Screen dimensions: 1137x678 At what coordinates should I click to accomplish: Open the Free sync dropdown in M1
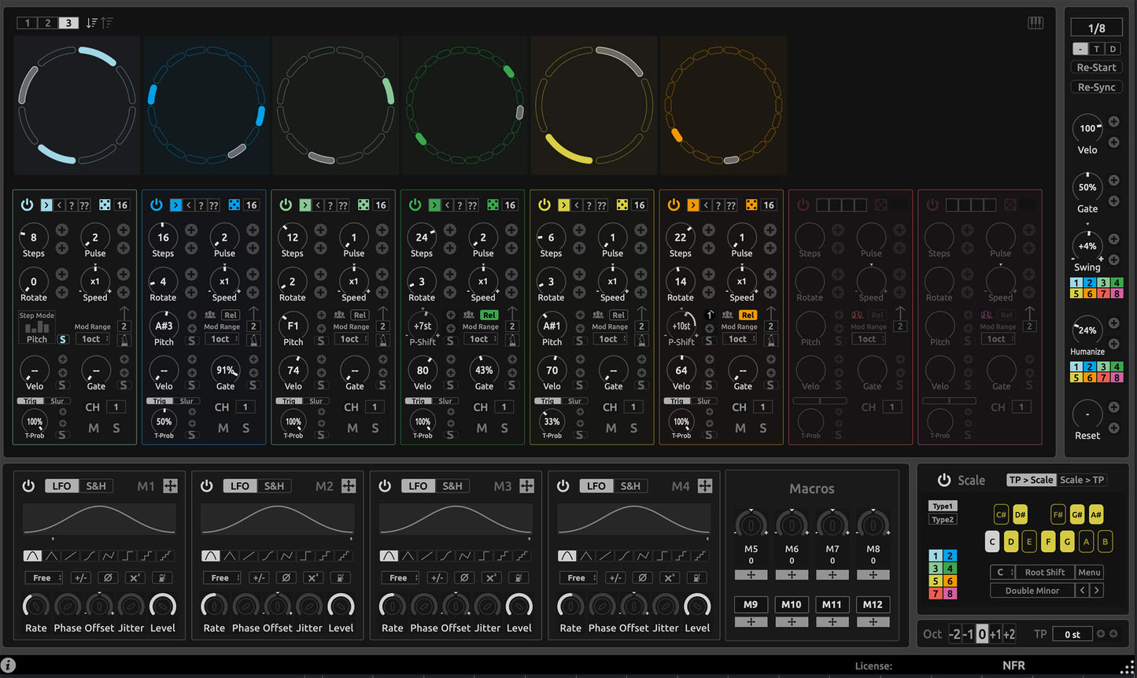point(43,577)
